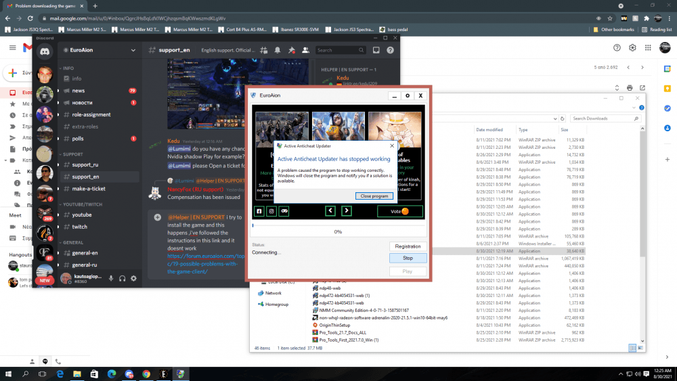Toggle Discord member list visibility
Image resolution: width=677 pixels, height=381 pixels.
[305, 50]
